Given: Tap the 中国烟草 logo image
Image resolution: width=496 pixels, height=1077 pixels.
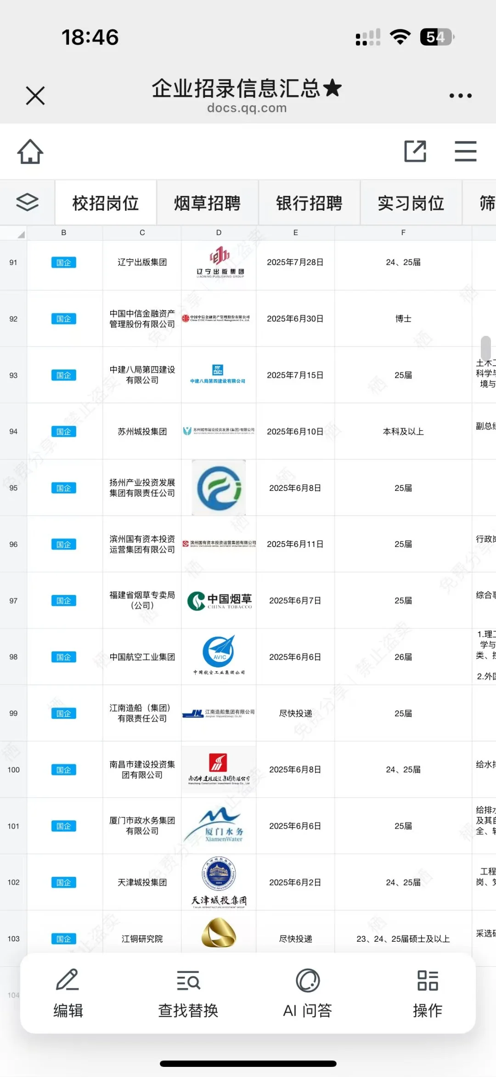Looking at the screenshot, I should point(220,600).
